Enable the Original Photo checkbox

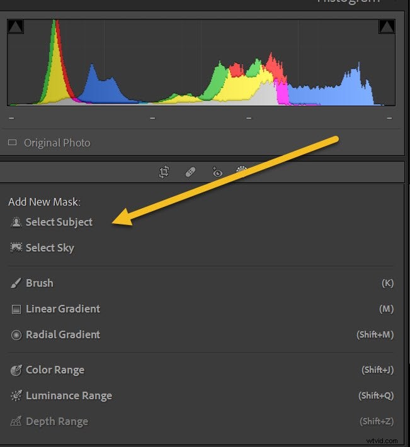click(x=12, y=142)
